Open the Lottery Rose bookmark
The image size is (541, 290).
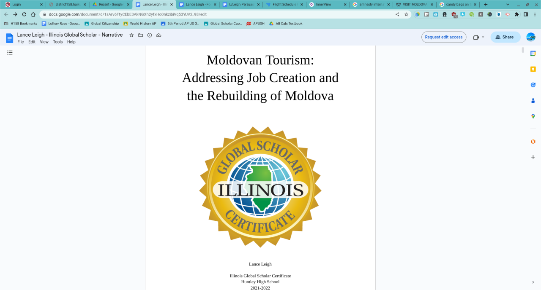[61, 24]
